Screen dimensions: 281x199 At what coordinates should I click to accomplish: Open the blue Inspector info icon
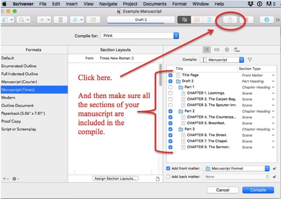267,20
